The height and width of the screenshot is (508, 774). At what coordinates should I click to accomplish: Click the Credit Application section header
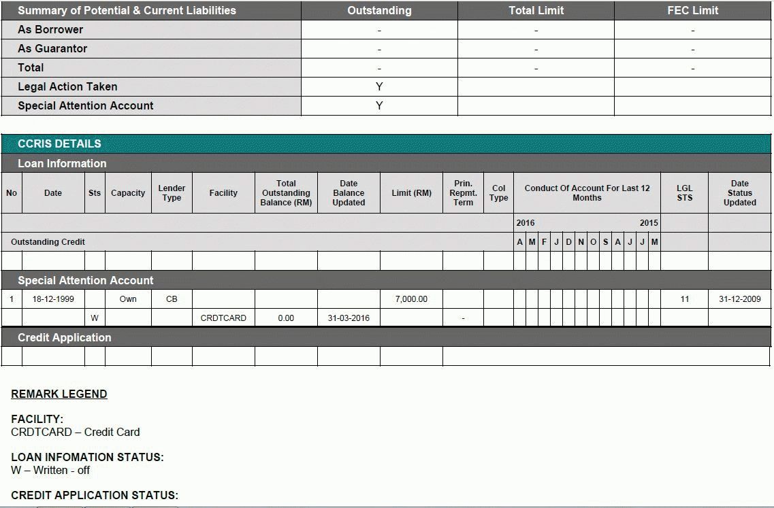pyautogui.click(x=64, y=337)
